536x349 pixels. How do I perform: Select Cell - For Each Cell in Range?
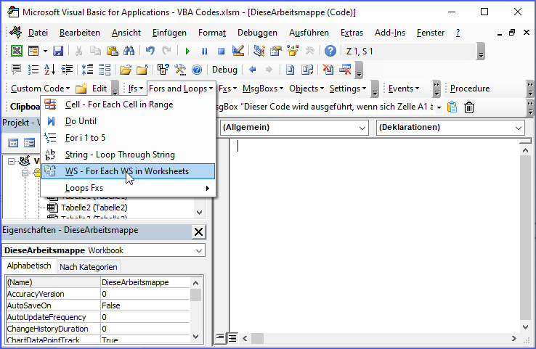tap(128, 104)
